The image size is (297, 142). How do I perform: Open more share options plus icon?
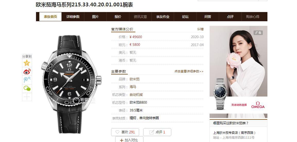(x=27, y=97)
